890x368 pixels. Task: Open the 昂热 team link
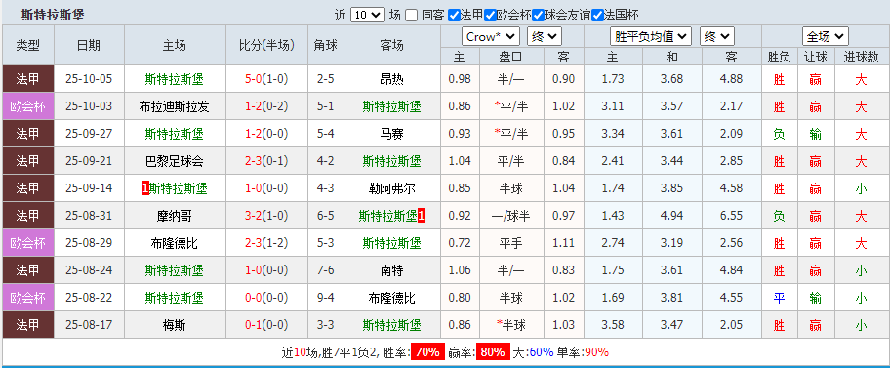(x=391, y=79)
